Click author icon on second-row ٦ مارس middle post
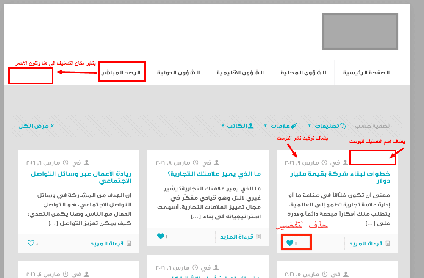 (x=216, y=267)
